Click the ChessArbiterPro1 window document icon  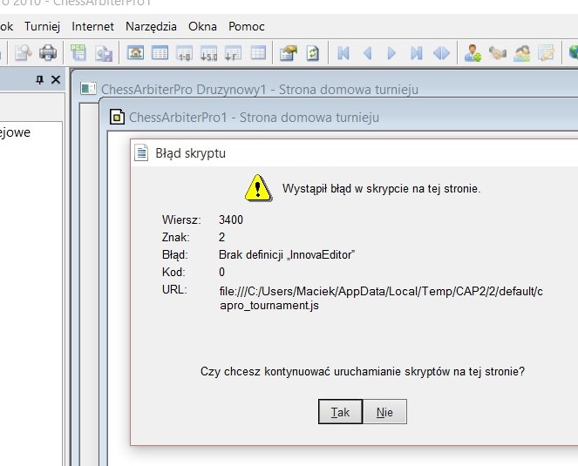click(x=117, y=117)
